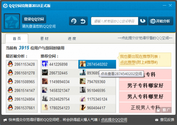Open recommended space 1780254123
The image size is (177, 125).
pos(59,108)
